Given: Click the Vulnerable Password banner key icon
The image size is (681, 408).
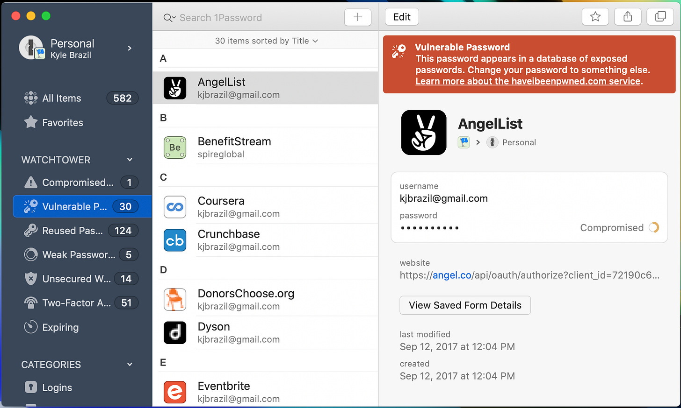Looking at the screenshot, I should click(x=399, y=51).
